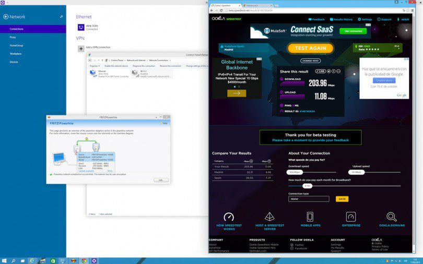Click Enterprise icon
Screen dimensions: 423x264
click(x=351, y=217)
